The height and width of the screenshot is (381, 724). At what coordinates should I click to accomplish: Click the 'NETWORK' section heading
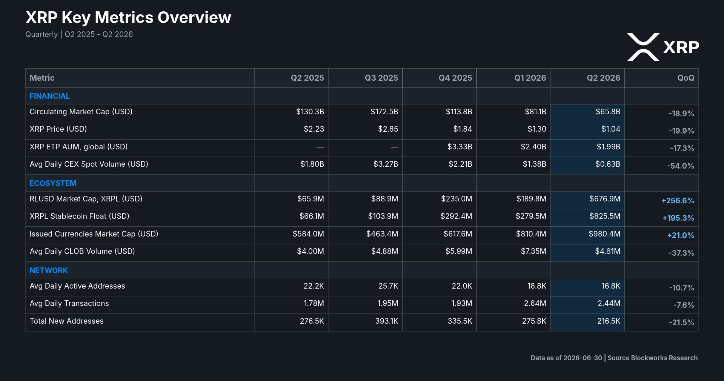(49, 270)
